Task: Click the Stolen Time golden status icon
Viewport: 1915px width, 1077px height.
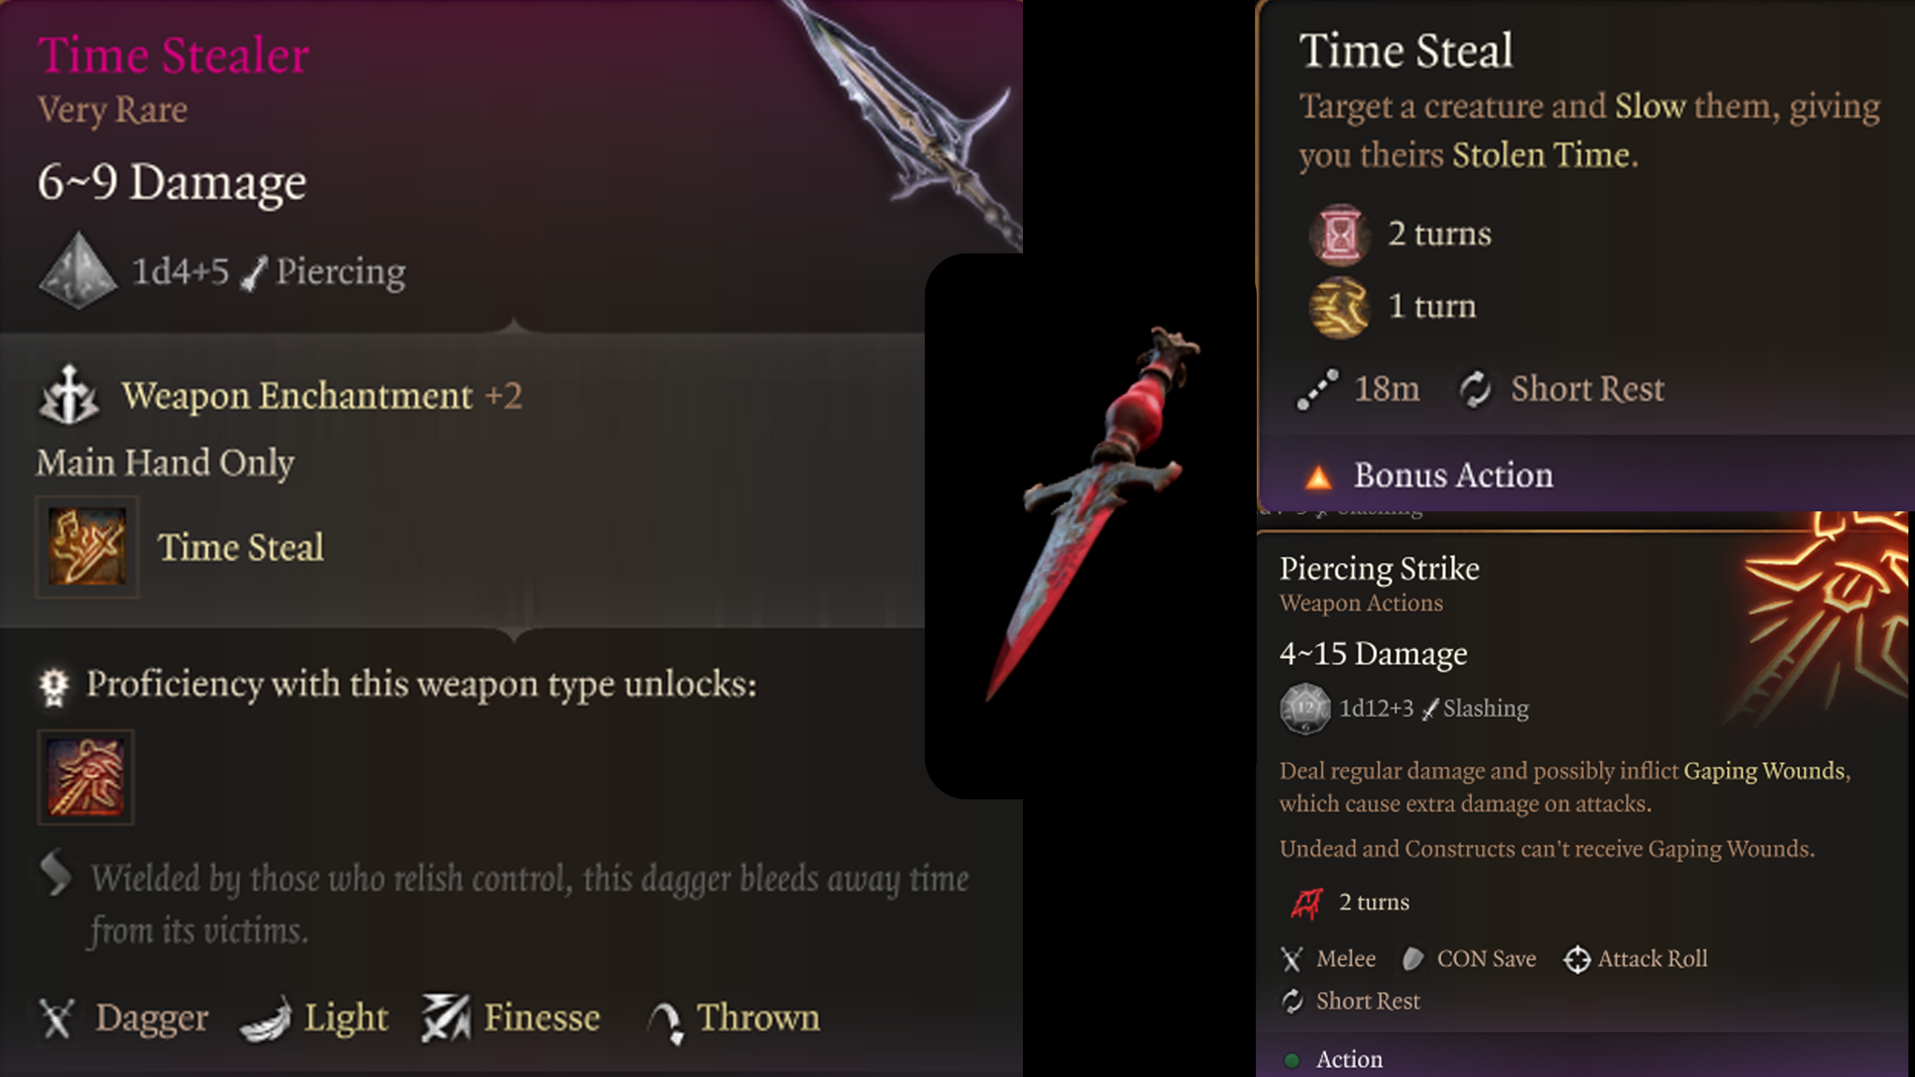Action: coord(1339,307)
